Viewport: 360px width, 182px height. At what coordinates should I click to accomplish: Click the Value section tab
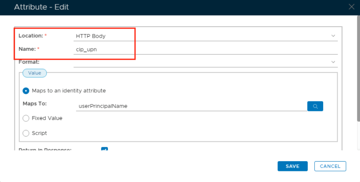34,73
